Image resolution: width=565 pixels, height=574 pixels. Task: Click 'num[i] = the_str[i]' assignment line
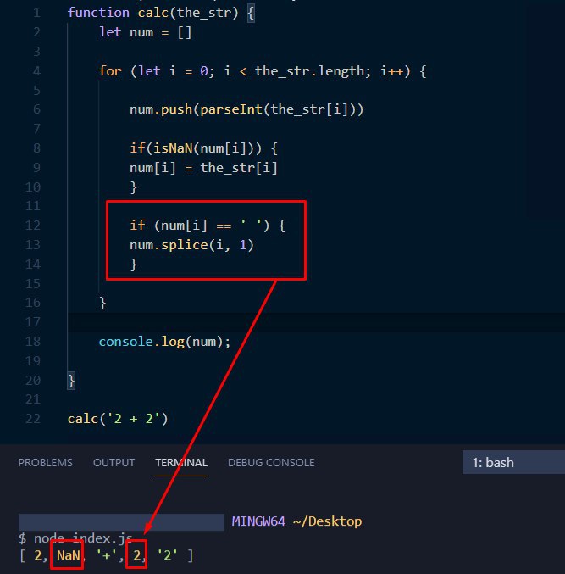click(203, 168)
